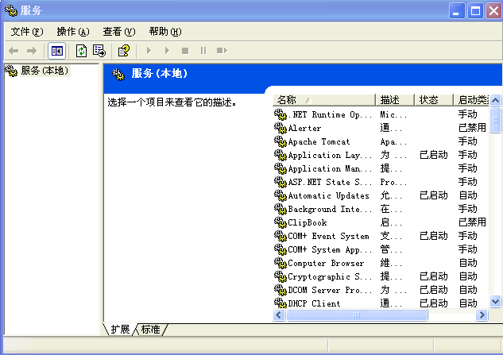
Task: Select the ClipBook service icon
Action: [280, 222]
